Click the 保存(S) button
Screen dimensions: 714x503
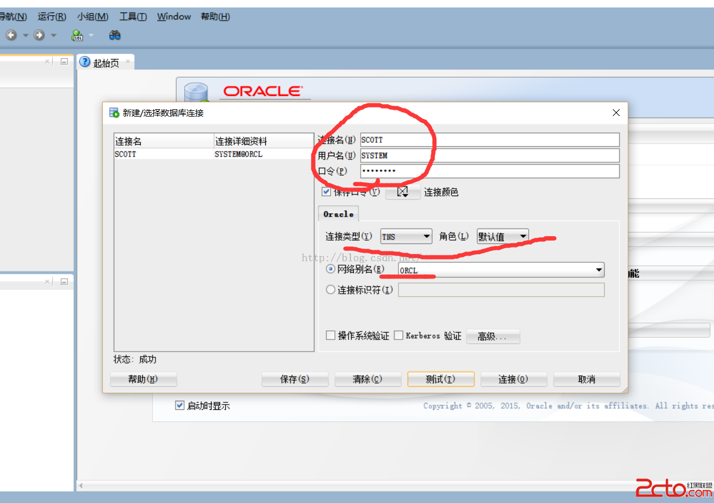[x=295, y=379]
